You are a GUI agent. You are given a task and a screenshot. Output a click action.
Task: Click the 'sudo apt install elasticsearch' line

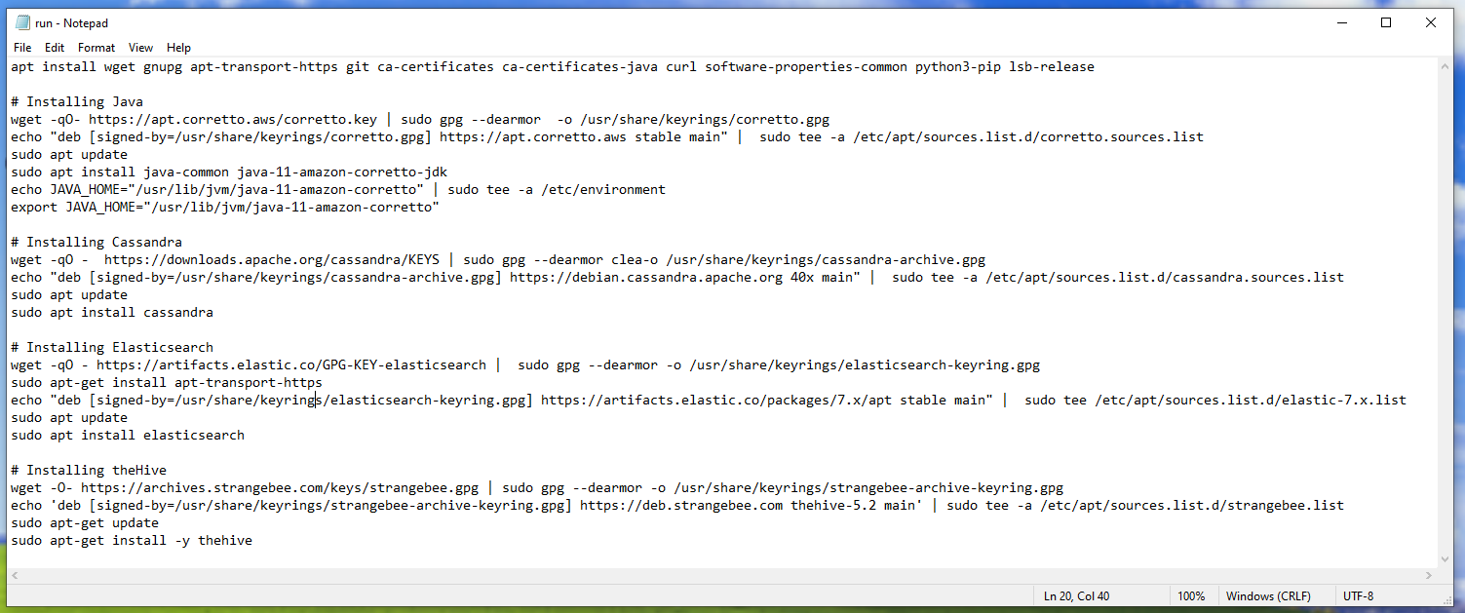pyautogui.click(x=128, y=436)
